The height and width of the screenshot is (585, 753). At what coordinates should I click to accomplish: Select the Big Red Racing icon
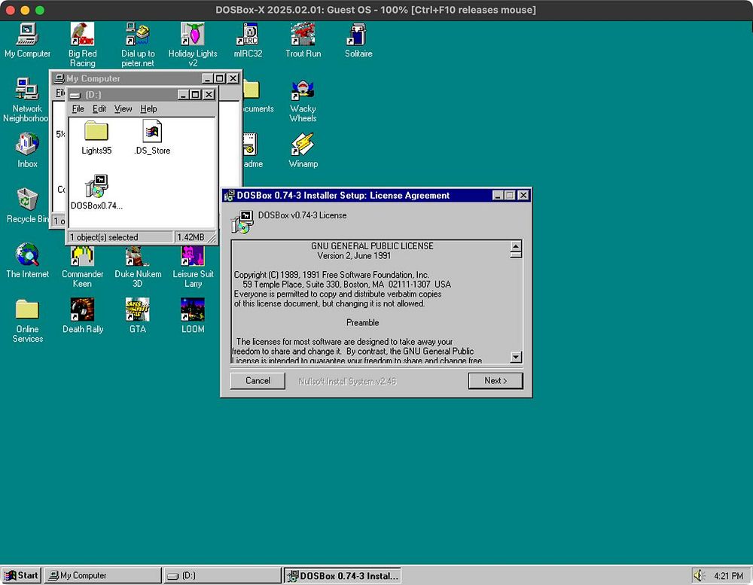82,35
